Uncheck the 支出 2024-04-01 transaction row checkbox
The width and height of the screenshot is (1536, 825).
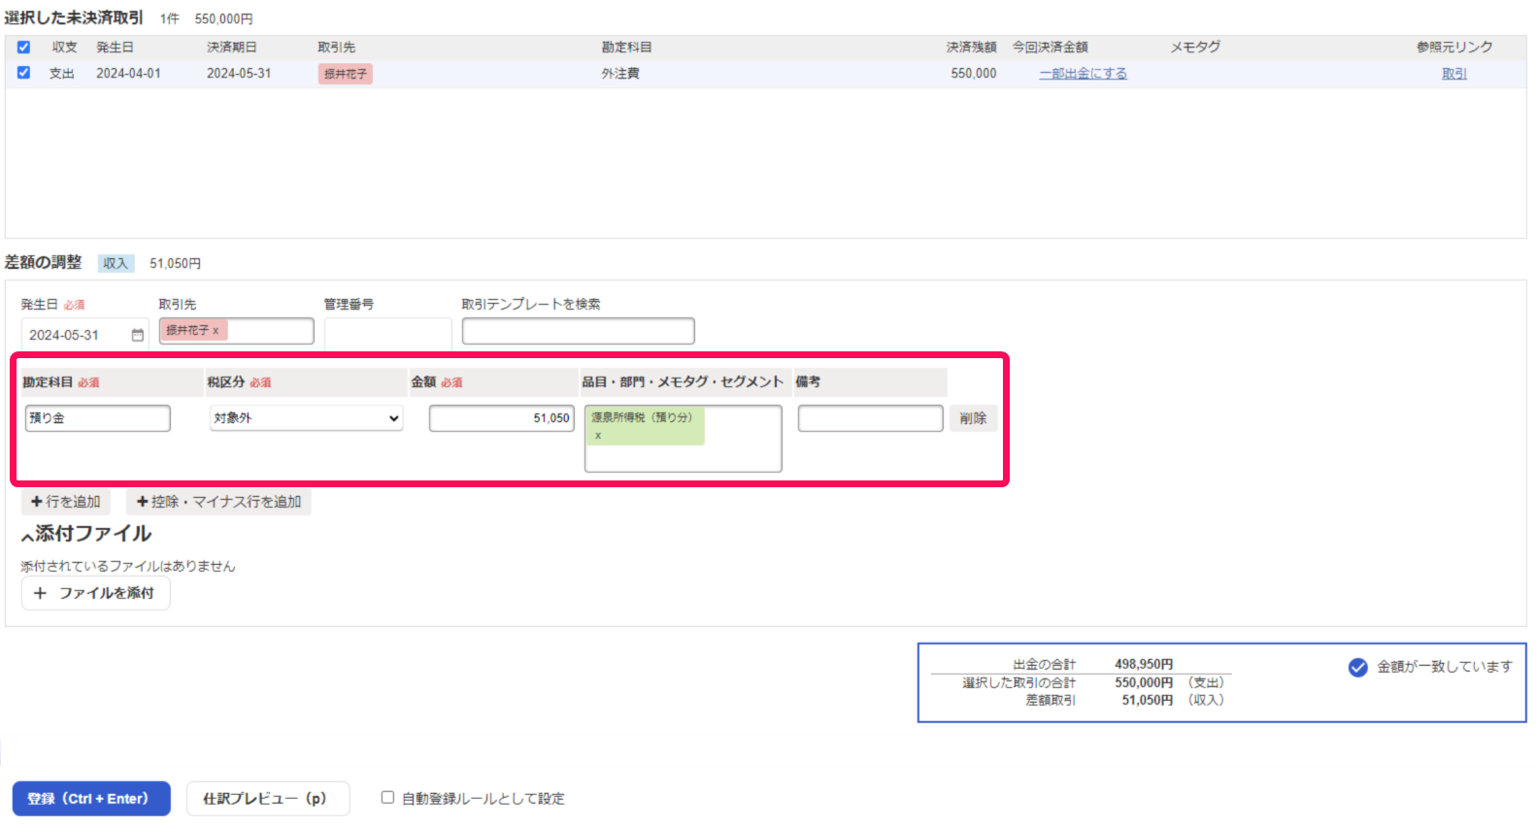23,73
